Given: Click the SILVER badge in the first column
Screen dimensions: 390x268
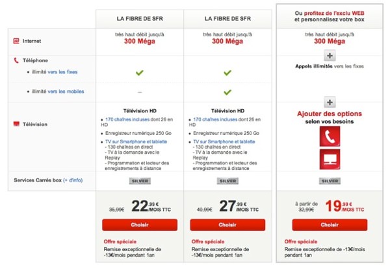Looking at the screenshot, I should click(x=140, y=181).
